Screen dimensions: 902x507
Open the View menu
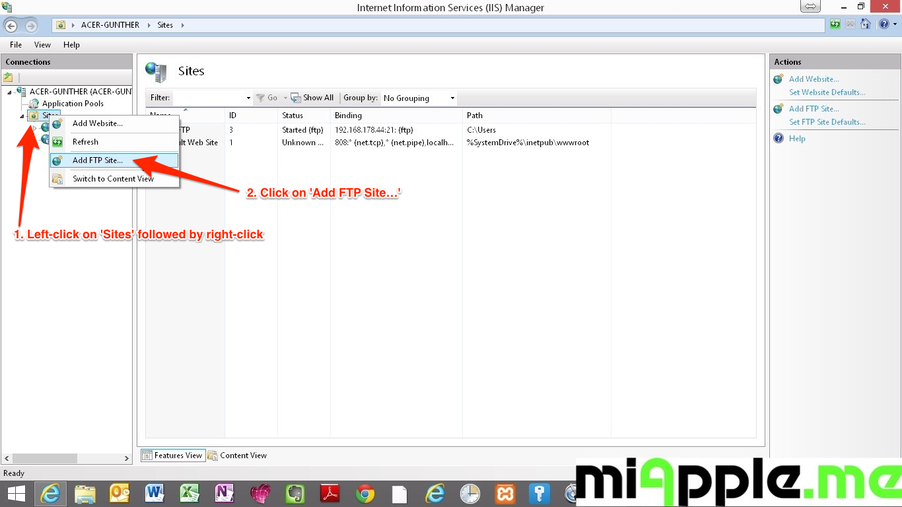[42, 45]
